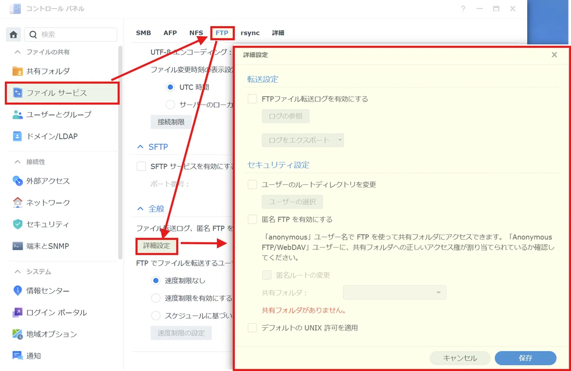Click the ログイン ポータル icon
Viewport: 571px width, 371px height.
pyautogui.click(x=18, y=313)
